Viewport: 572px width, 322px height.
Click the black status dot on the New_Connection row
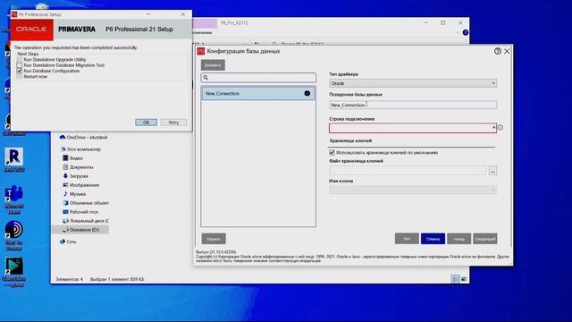click(x=307, y=93)
